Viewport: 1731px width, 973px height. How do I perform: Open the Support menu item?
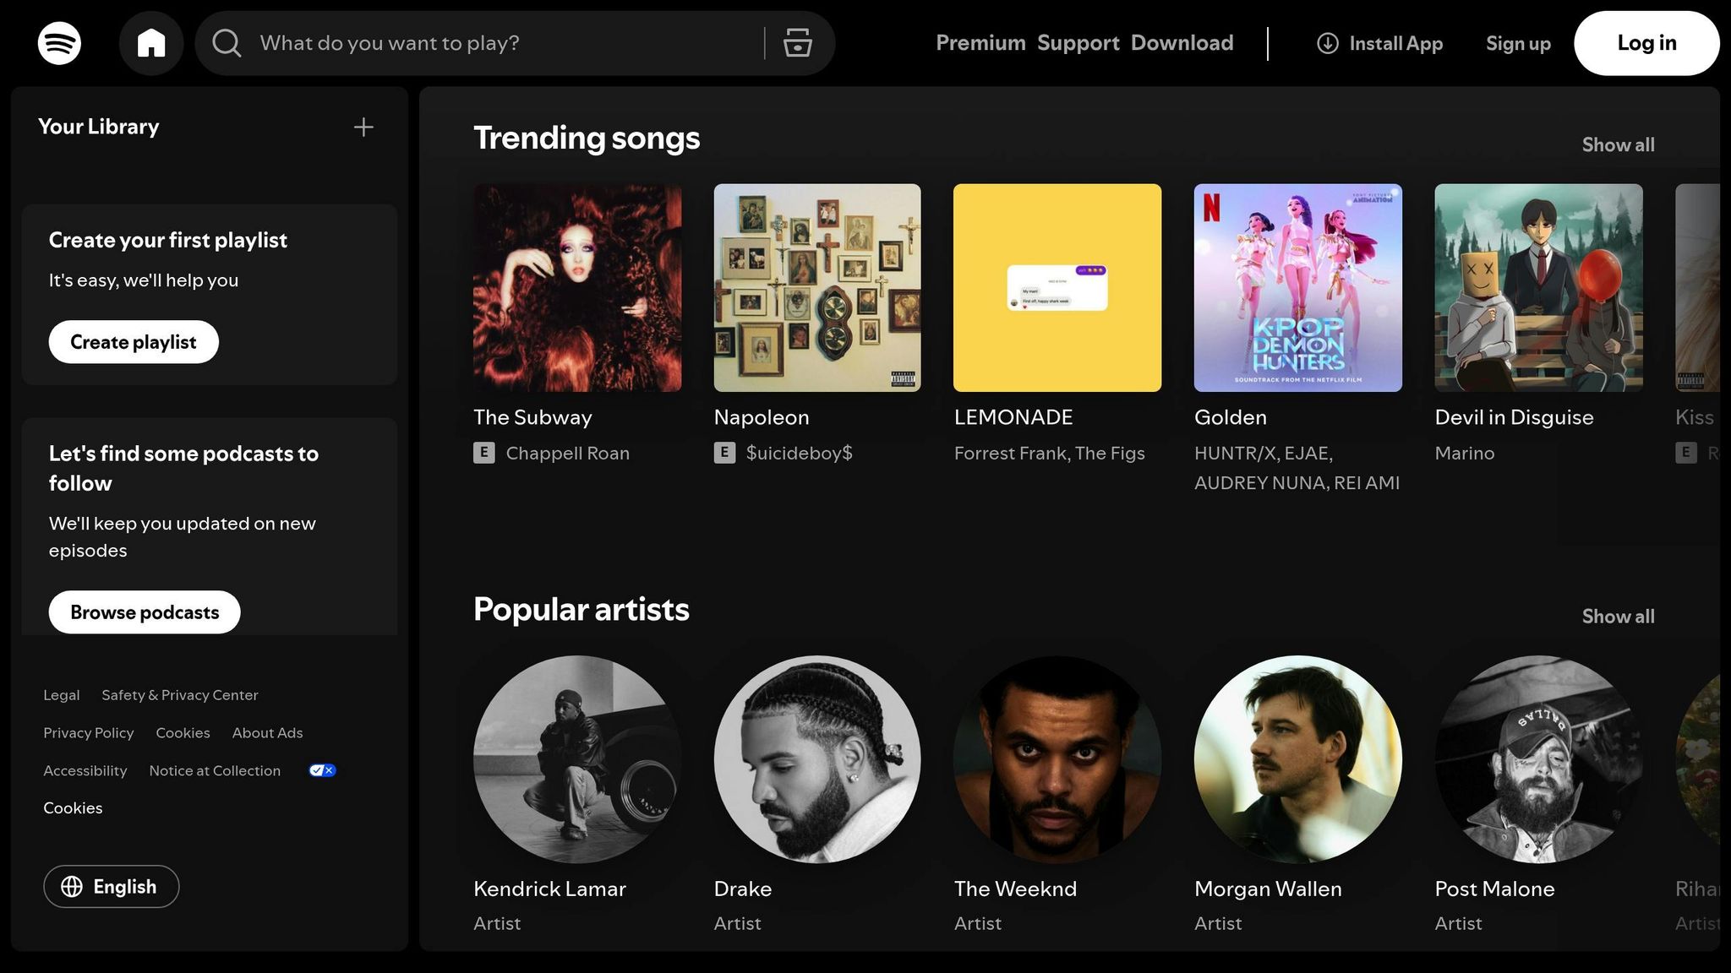[x=1078, y=43]
